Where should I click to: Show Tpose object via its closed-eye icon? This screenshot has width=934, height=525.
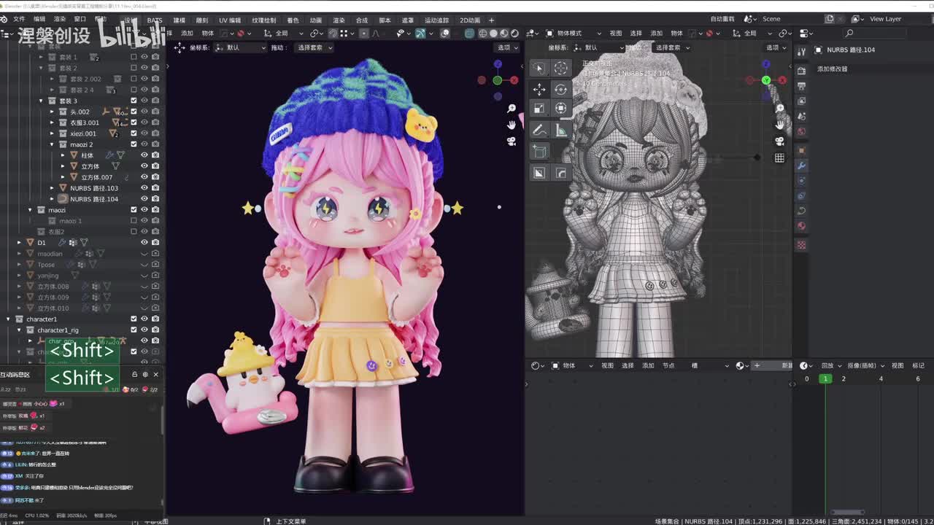[144, 265]
